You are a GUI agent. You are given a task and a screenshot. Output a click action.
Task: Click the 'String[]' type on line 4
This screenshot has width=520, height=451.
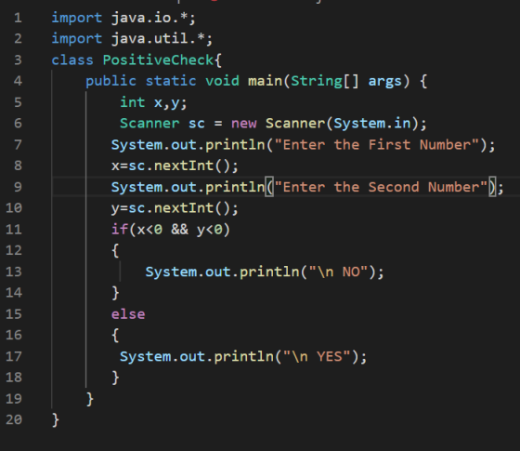[325, 82]
